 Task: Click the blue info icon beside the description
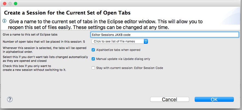click(4, 21)
